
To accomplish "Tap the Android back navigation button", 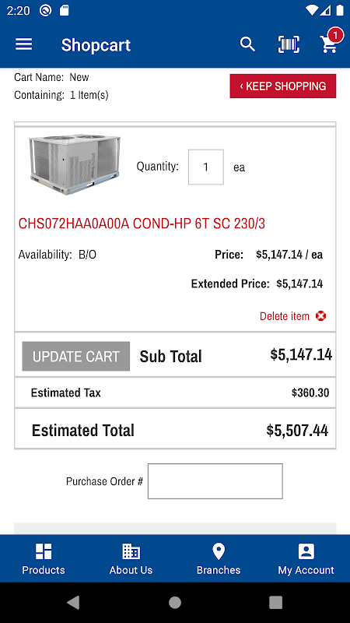I will pos(73,603).
